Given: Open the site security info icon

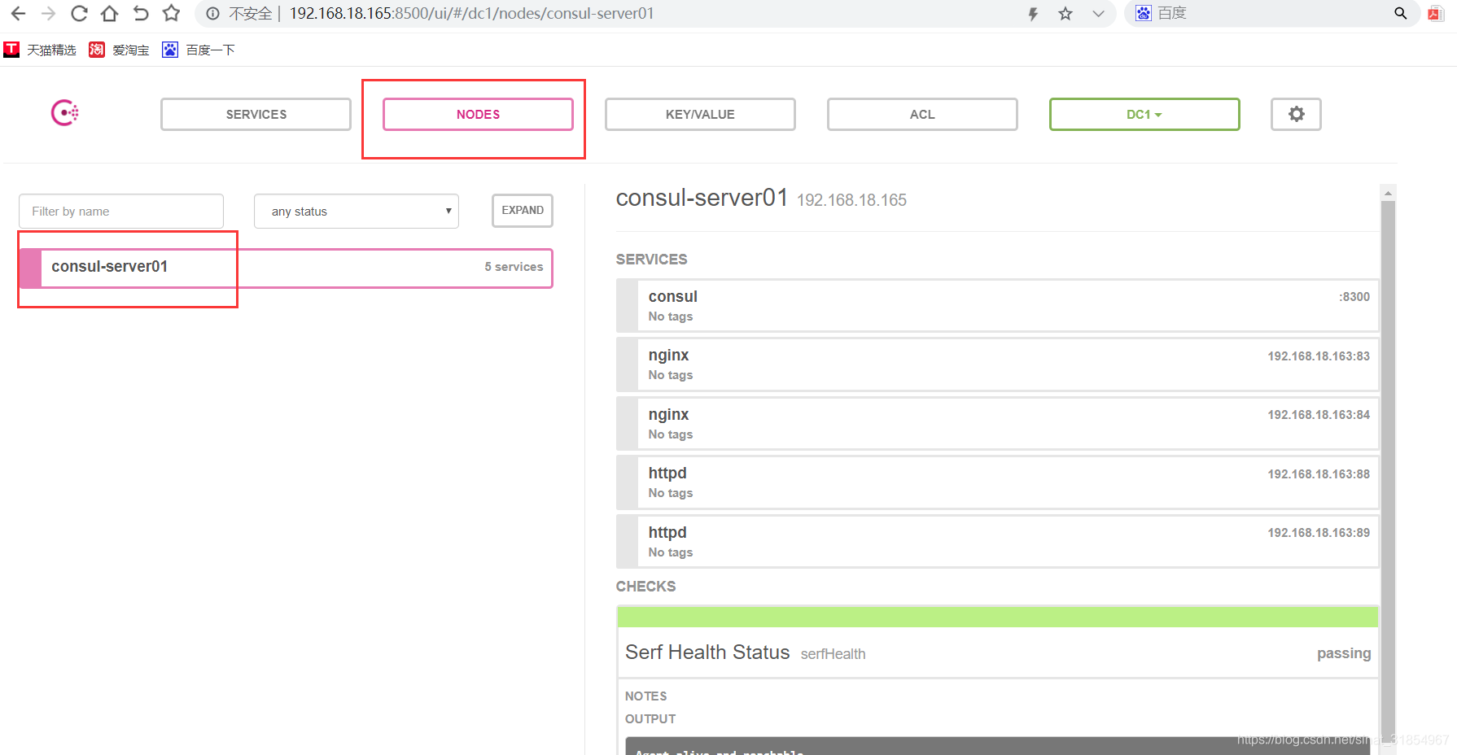Looking at the screenshot, I should click(x=212, y=13).
